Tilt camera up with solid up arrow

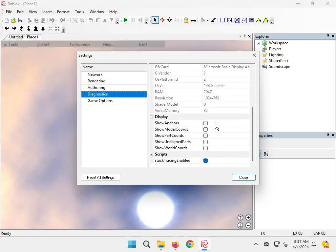36,29
